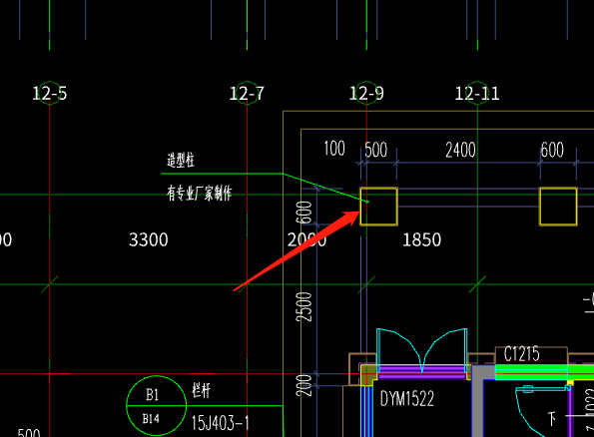Select the vertical 2500 dimension text

[x=303, y=306]
